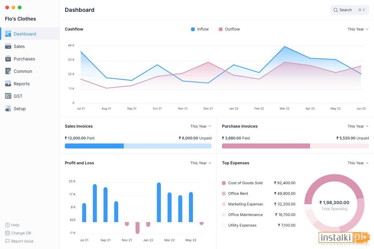Click the Help question mark icon
The height and width of the screenshot is (249, 374).
tap(7, 225)
